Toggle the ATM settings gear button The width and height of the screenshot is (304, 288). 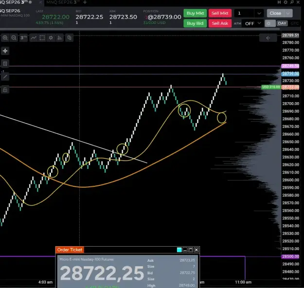270,23
